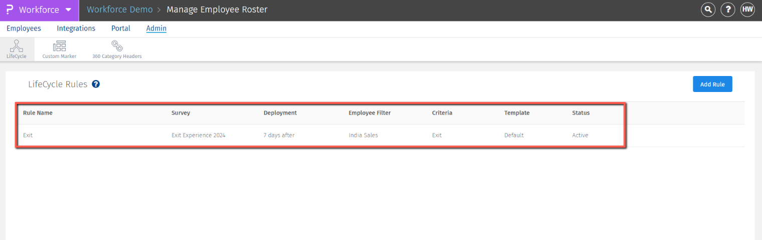Click the Manage Employee Roster title

click(x=217, y=10)
